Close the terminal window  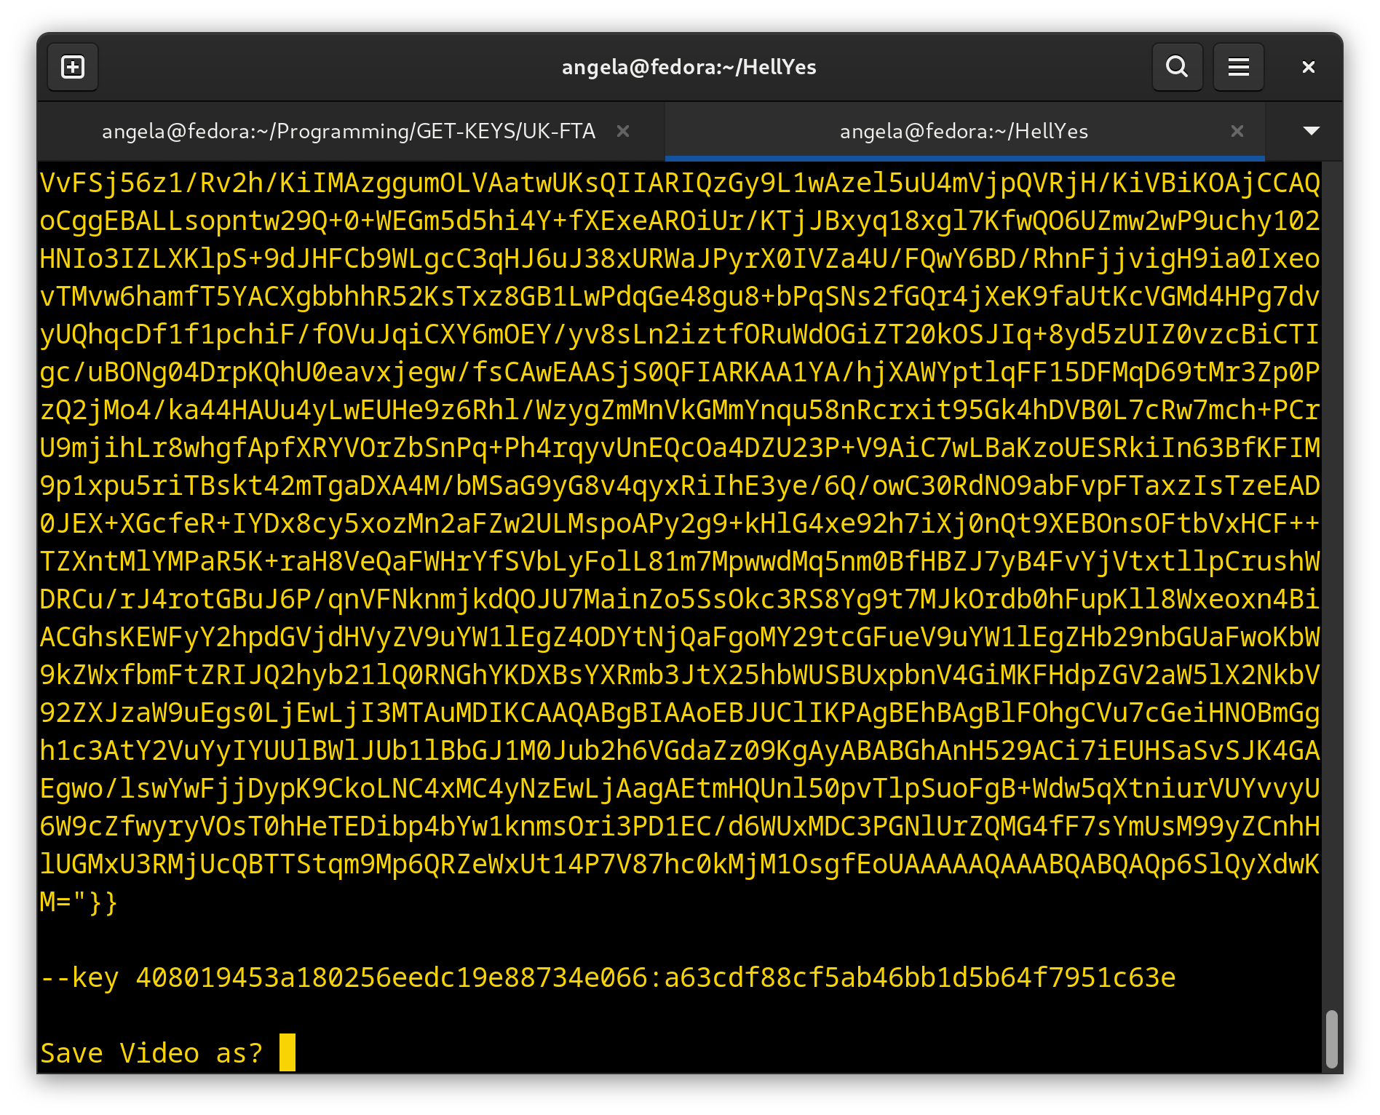(1308, 67)
